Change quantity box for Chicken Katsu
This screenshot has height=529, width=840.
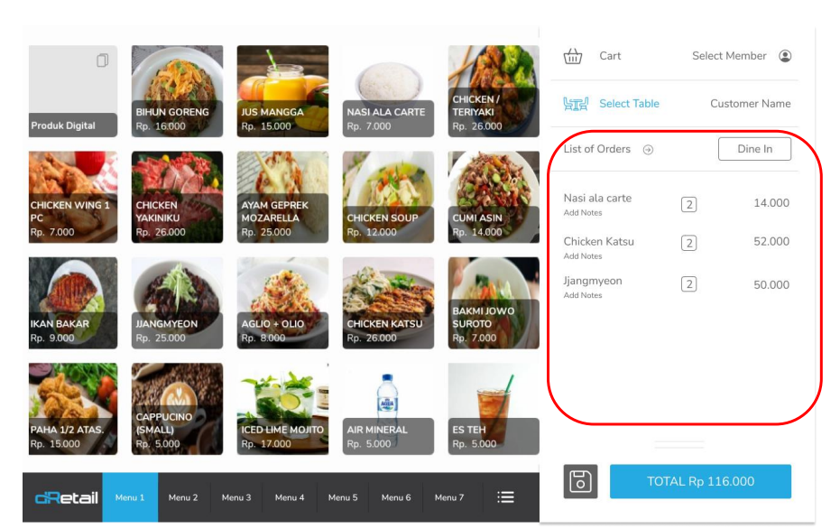(689, 243)
